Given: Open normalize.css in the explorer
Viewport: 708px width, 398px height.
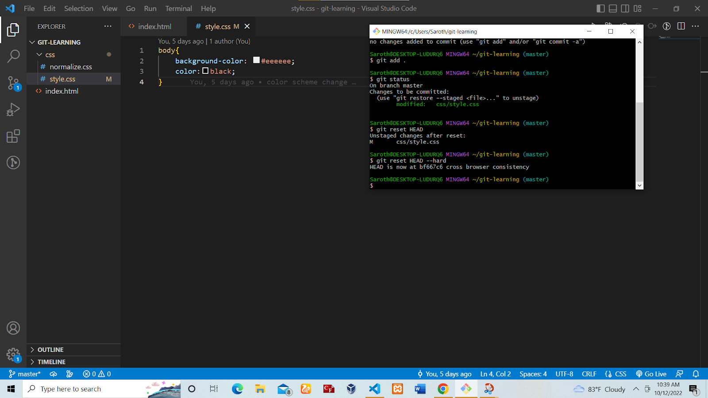Looking at the screenshot, I should (x=71, y=67).
